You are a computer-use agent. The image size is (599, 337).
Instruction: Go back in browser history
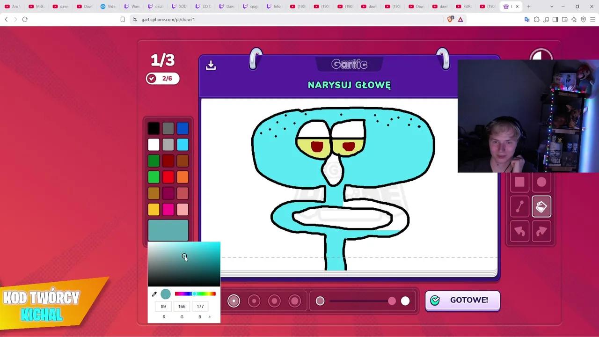6,19
